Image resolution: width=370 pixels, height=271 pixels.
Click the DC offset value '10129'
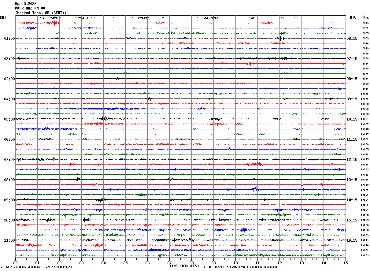pyautogui.click(x=365, y=220)
